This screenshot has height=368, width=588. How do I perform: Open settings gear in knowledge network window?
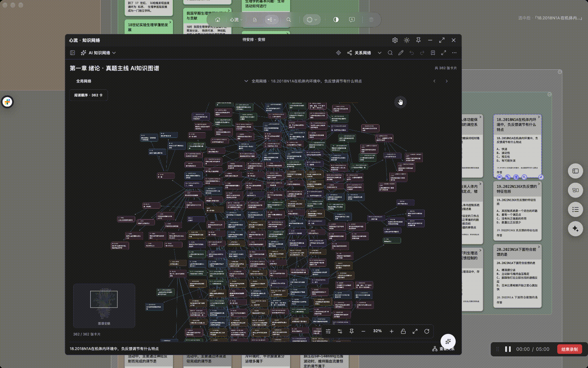coord(395,40)
